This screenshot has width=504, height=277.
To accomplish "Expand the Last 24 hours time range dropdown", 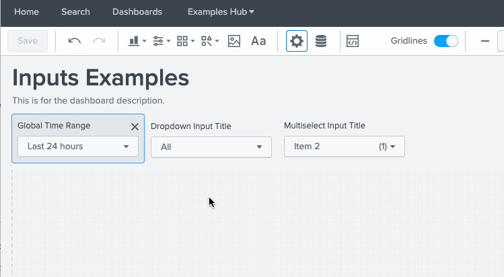I will tap(78, 147).
